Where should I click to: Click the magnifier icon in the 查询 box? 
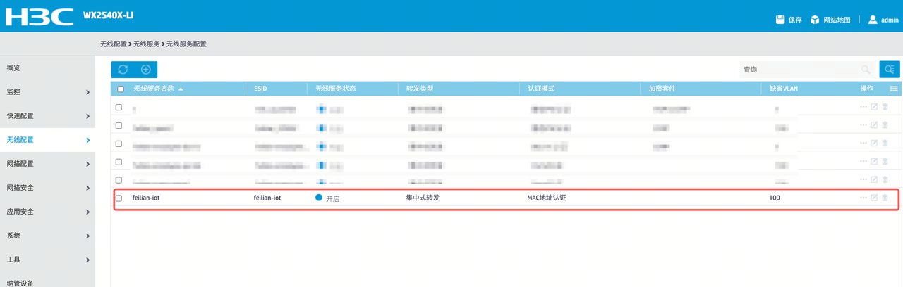(866, 70)
